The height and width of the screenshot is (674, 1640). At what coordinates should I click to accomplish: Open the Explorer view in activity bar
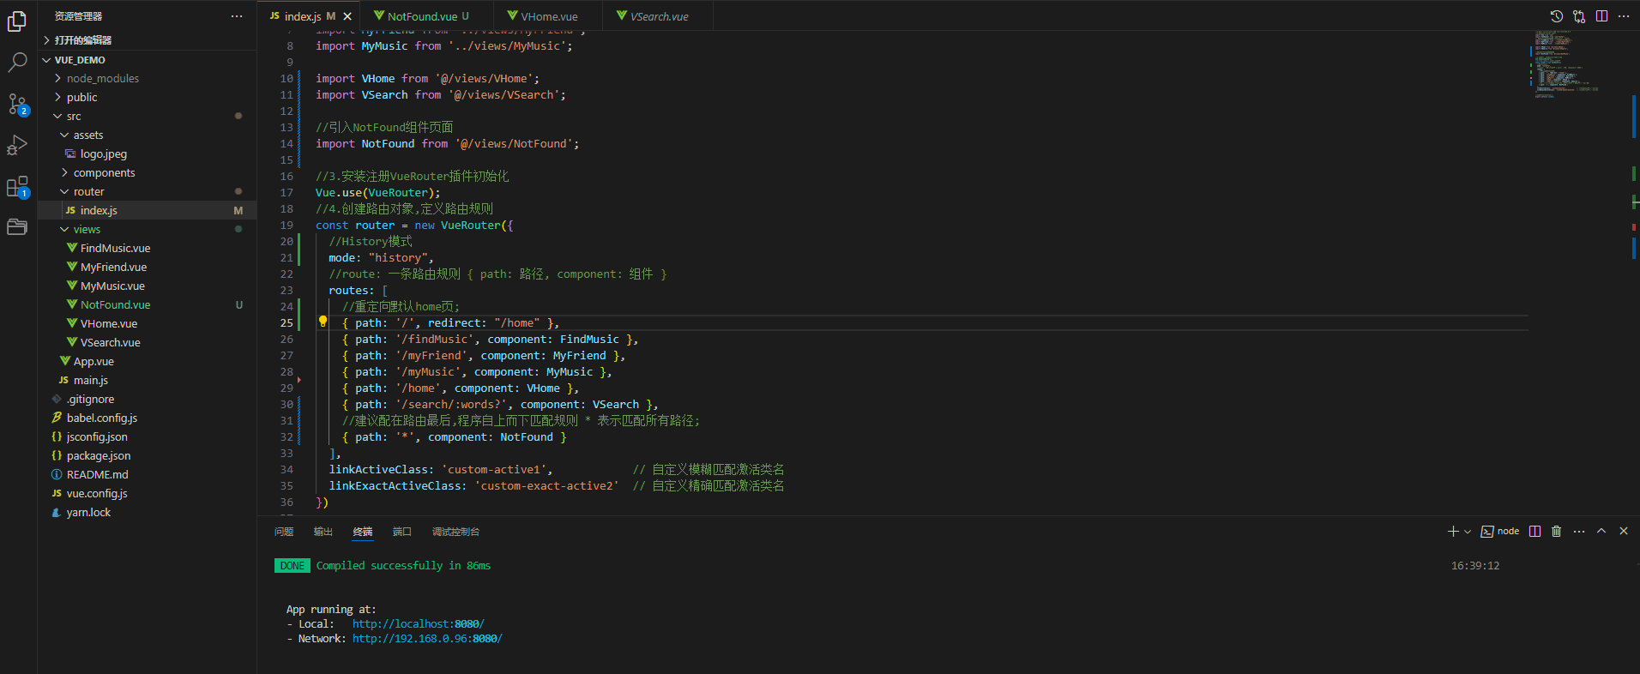tap(17, 21)
